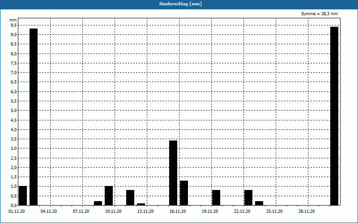Image resolution: width=358 pixels, height=223 pixels.
Task: Click the 6,5 y-axis value
Action: [14, 82]
